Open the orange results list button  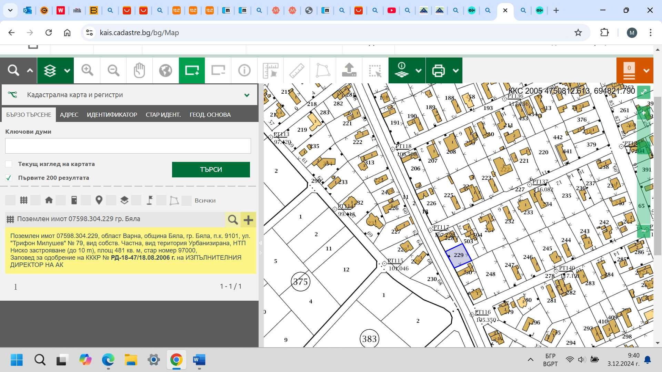click(x=629, y=71)
